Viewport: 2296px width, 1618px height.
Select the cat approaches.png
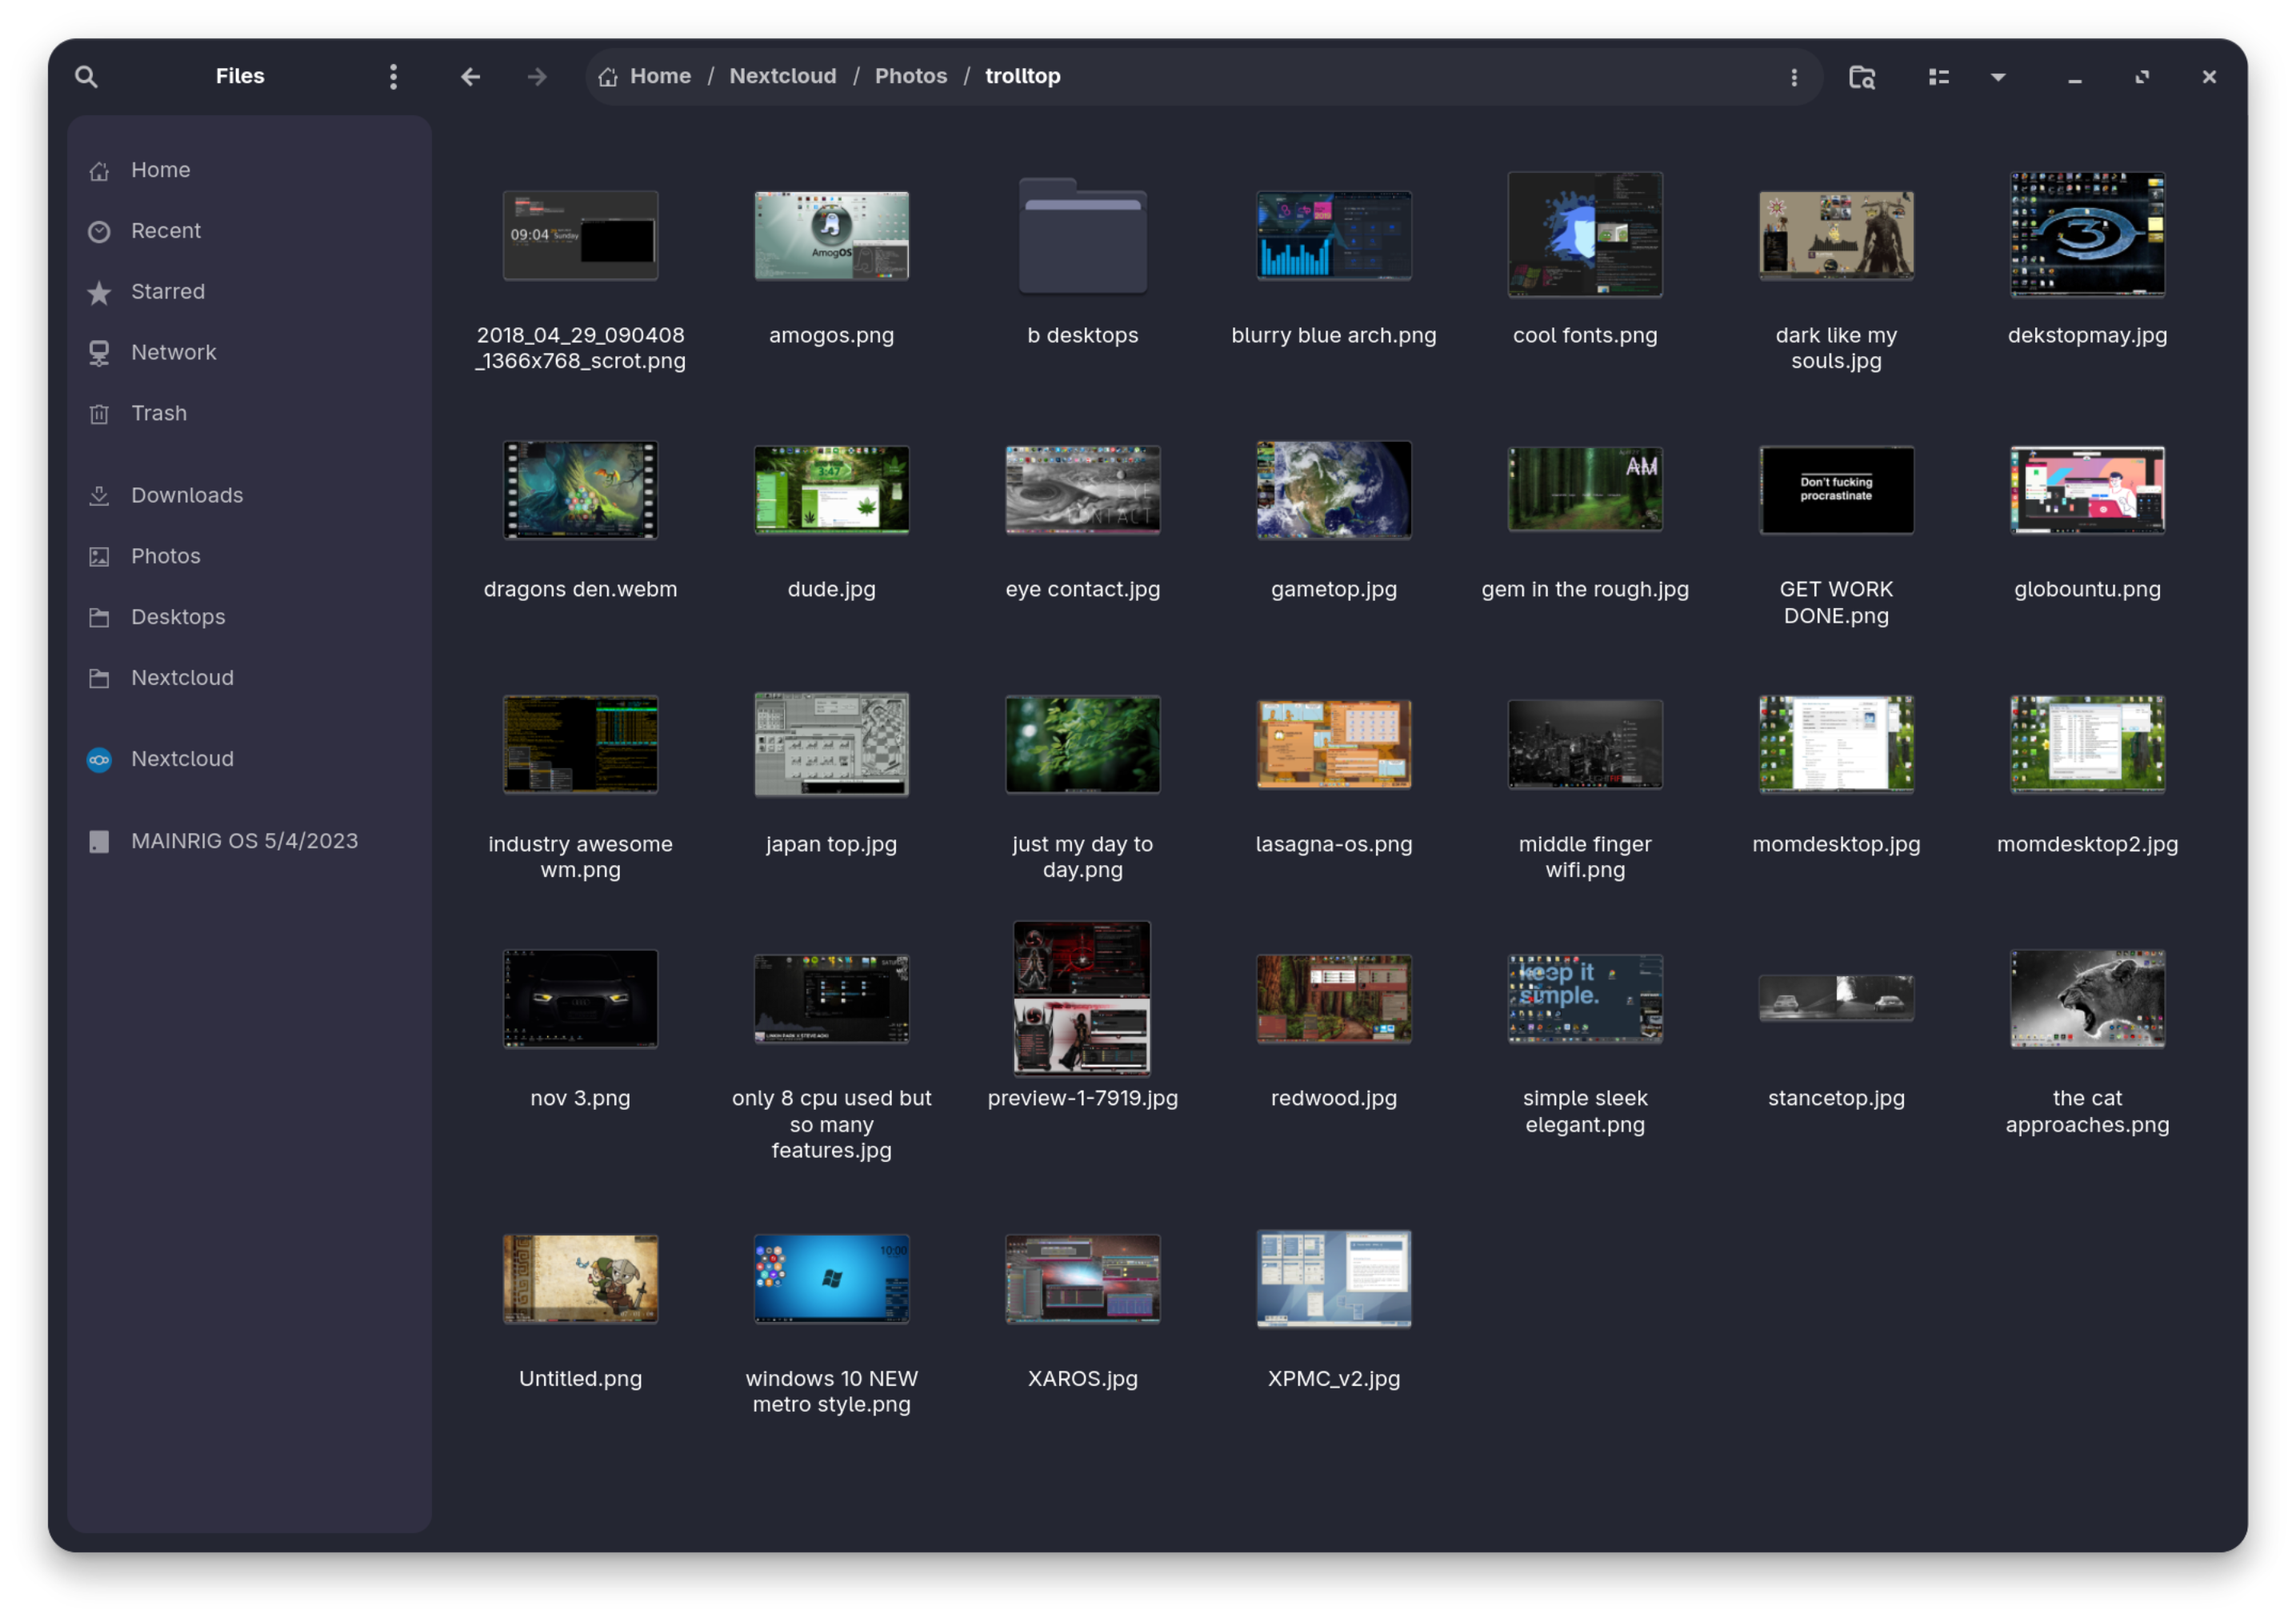pos(2087,999)
